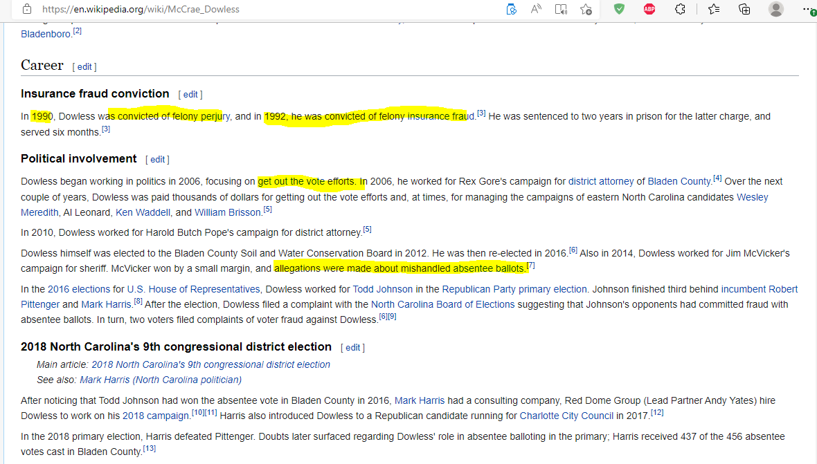The height and width of the screenshot is (464, 817).
Task: Activate Read Aloud icon in address bar
Action: (536, 9)
